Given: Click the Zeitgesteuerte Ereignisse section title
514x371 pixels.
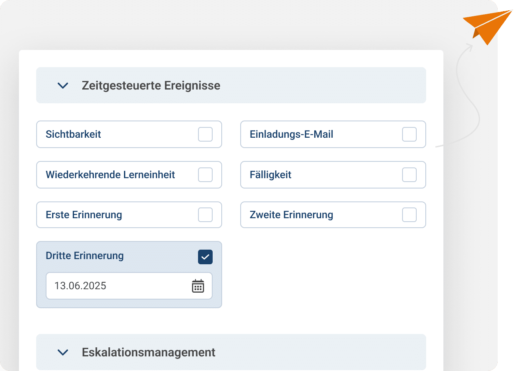Looking at the screenshot, I should (x=151, y=86).
